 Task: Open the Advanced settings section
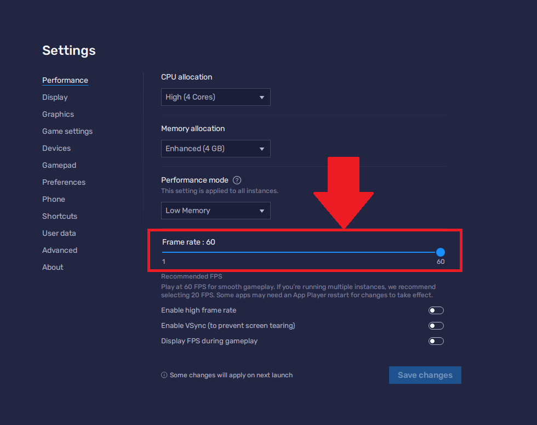tap(59, 250)
